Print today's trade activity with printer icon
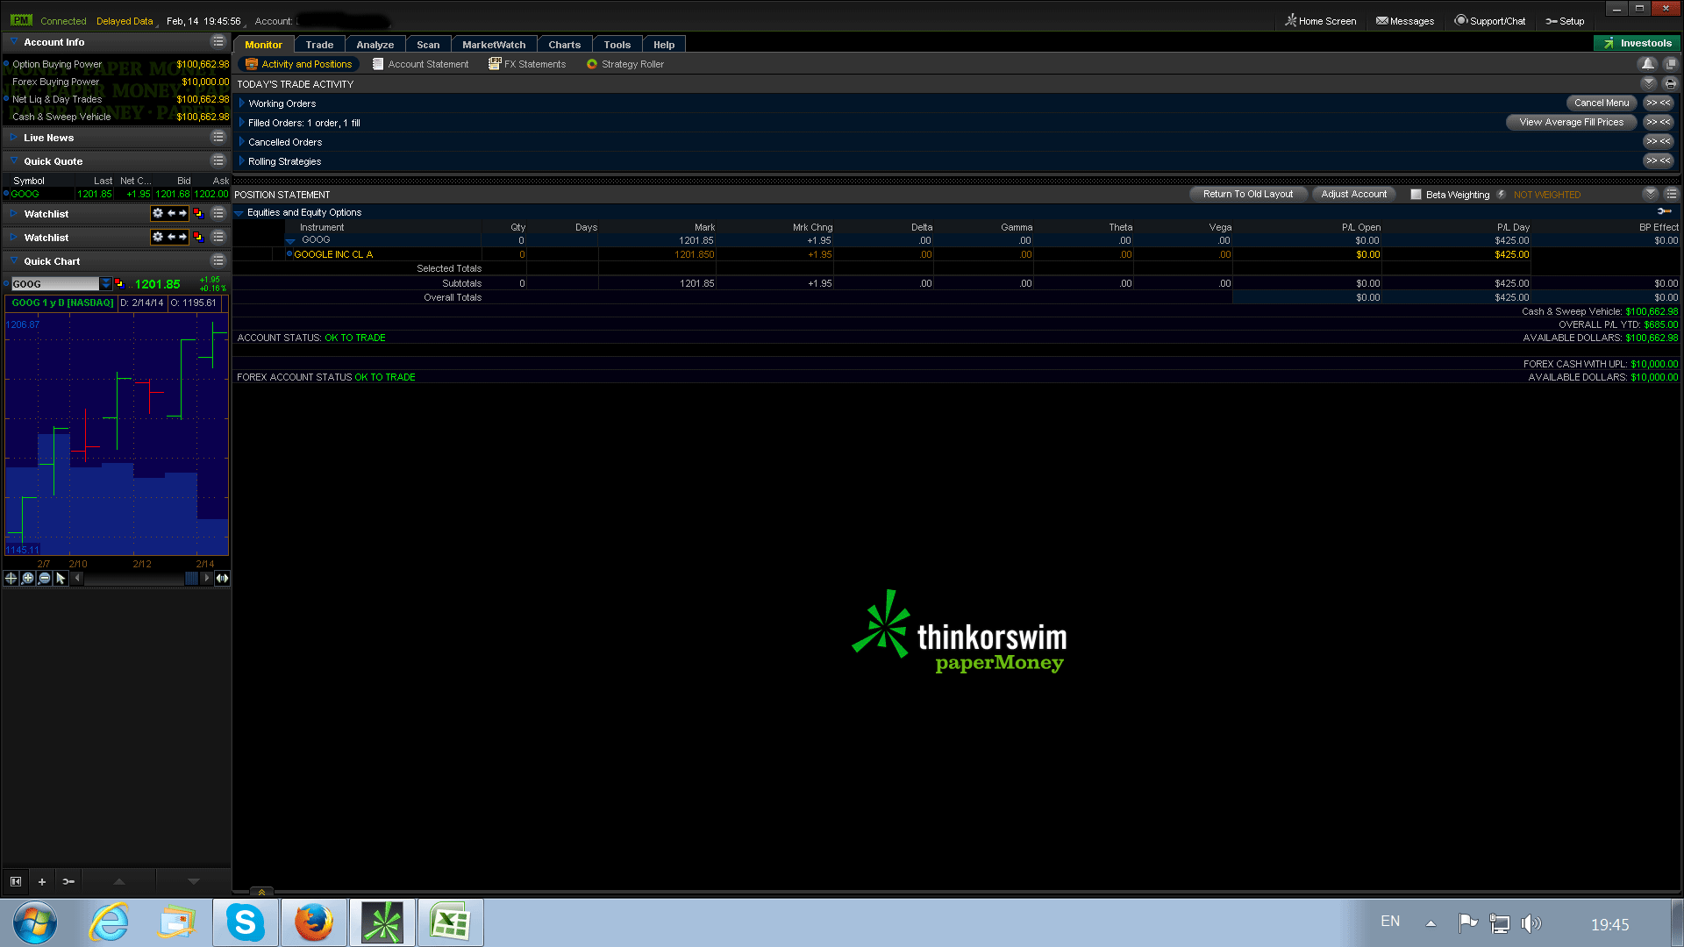The height and width of the screenshot is (947, 1684). point(1671,83)
